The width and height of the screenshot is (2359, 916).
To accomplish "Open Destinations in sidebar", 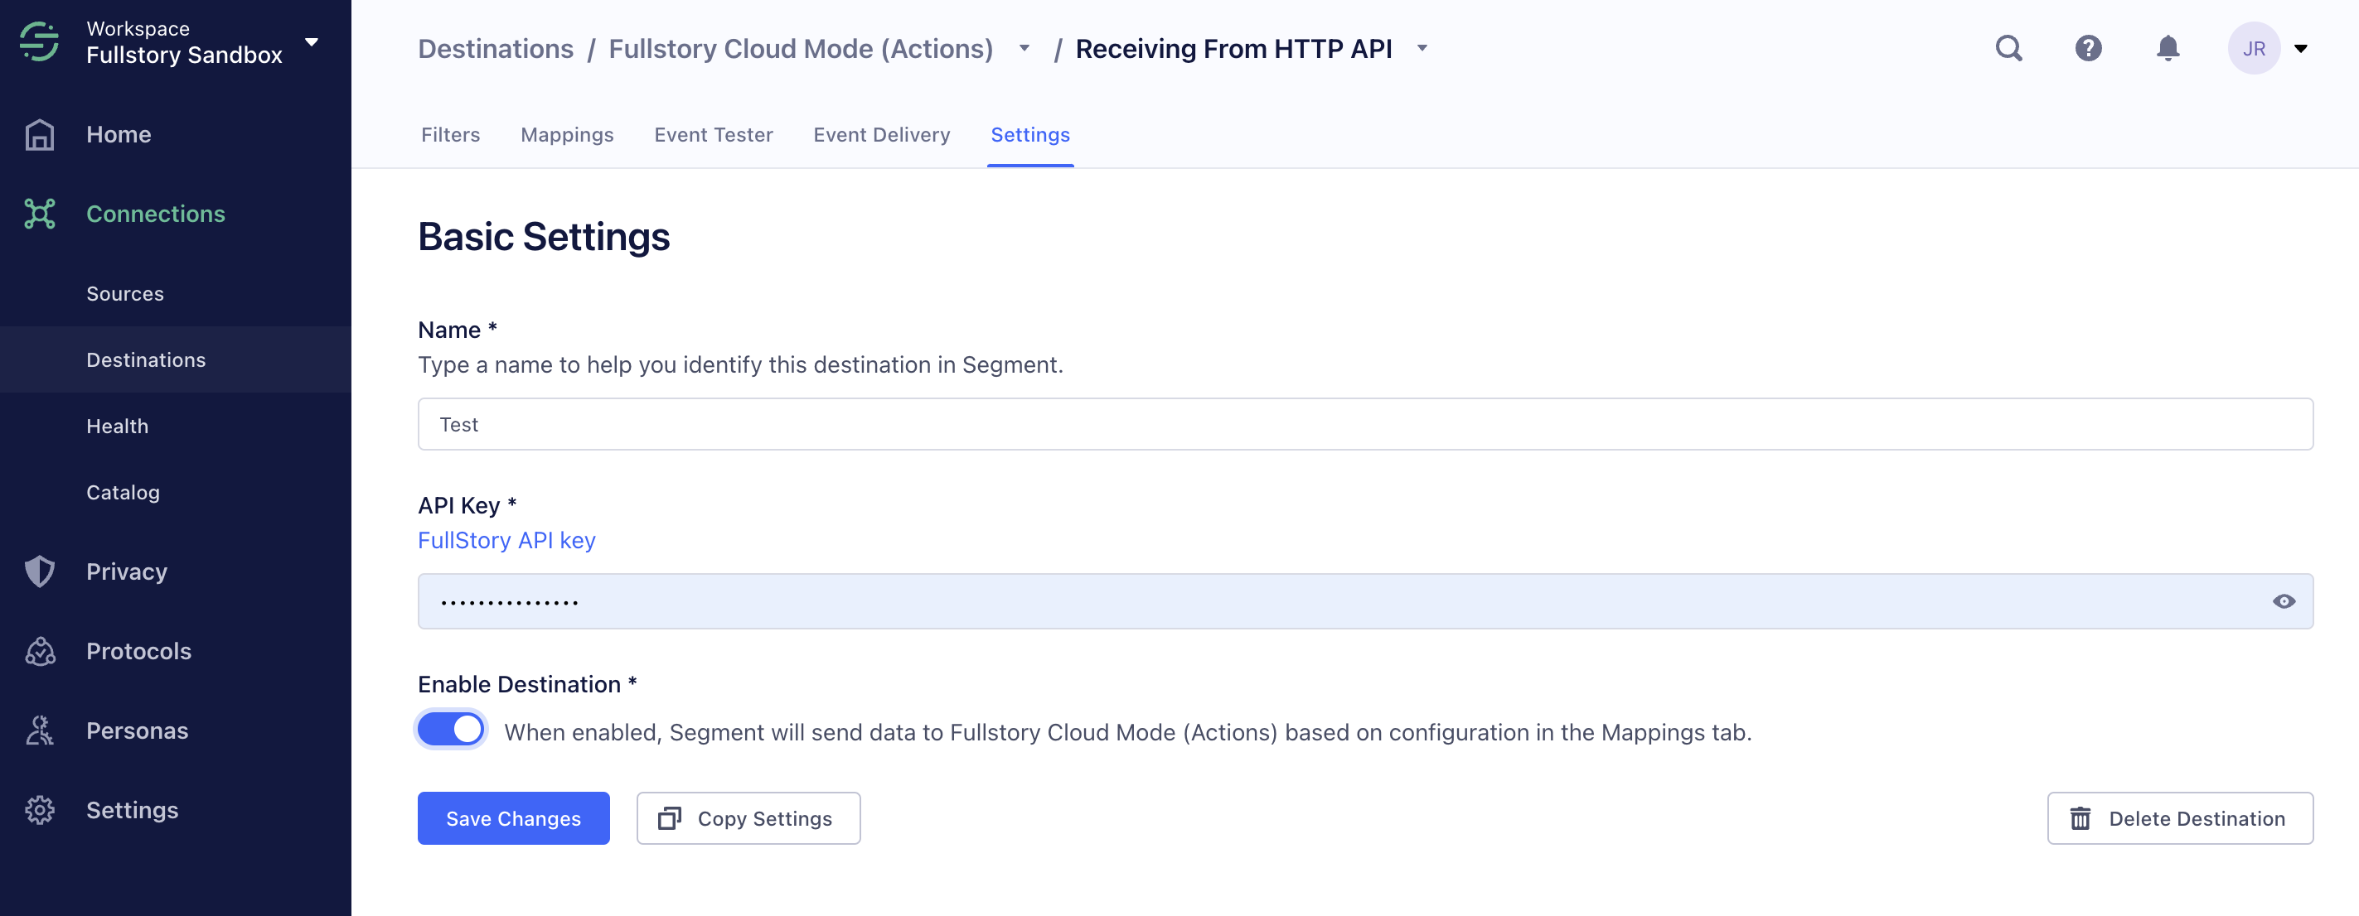I will [x=147, y=359].
